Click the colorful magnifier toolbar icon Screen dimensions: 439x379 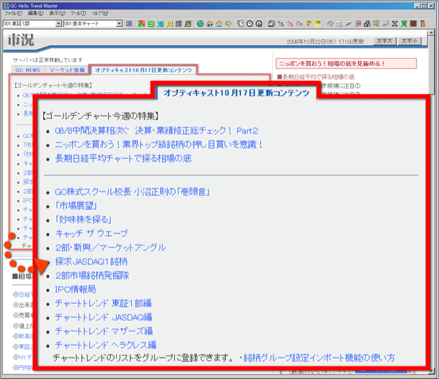coord(330,24)
